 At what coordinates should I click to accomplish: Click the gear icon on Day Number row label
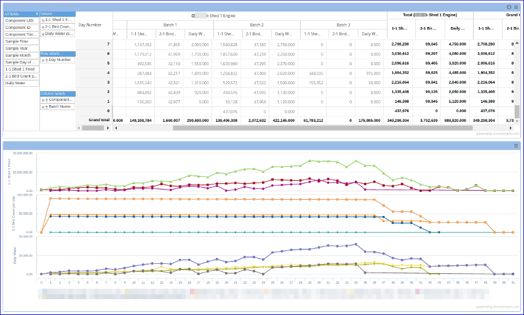tap(43, 60)
